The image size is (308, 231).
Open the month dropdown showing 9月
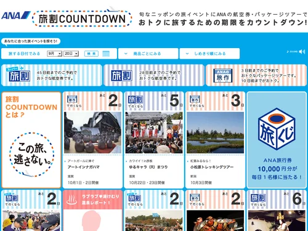click(54, 54)
